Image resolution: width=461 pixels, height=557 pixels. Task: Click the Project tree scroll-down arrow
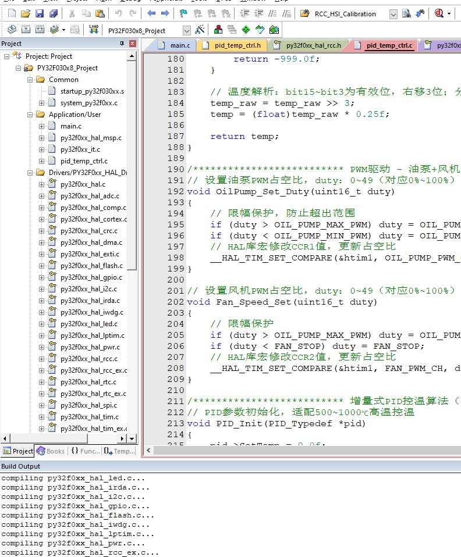click(x=132, y=438)
